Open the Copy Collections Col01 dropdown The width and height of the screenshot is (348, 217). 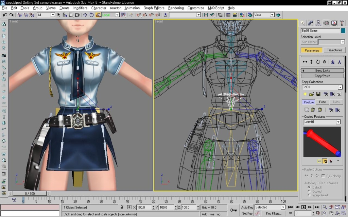(x=340, y=87)
